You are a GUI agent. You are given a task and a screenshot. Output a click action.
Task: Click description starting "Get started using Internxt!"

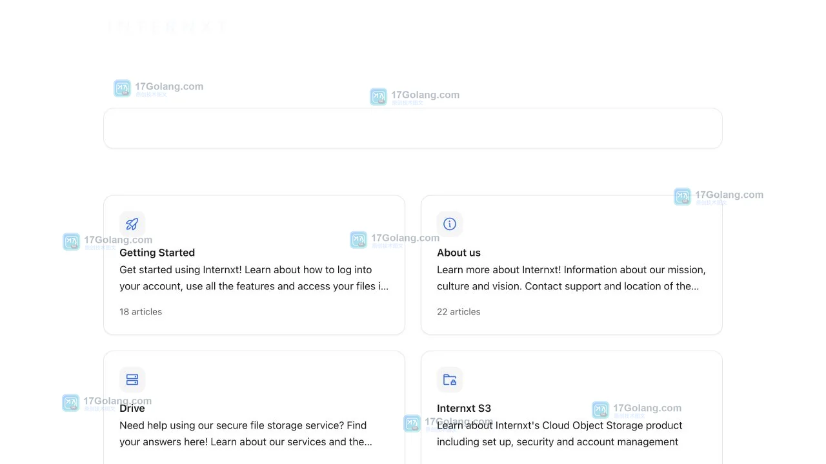coord(254,278)
